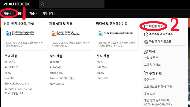Open the Architecture, Engineering & Construction Collection card
190x107 pixels.
(x=25, y=39)
